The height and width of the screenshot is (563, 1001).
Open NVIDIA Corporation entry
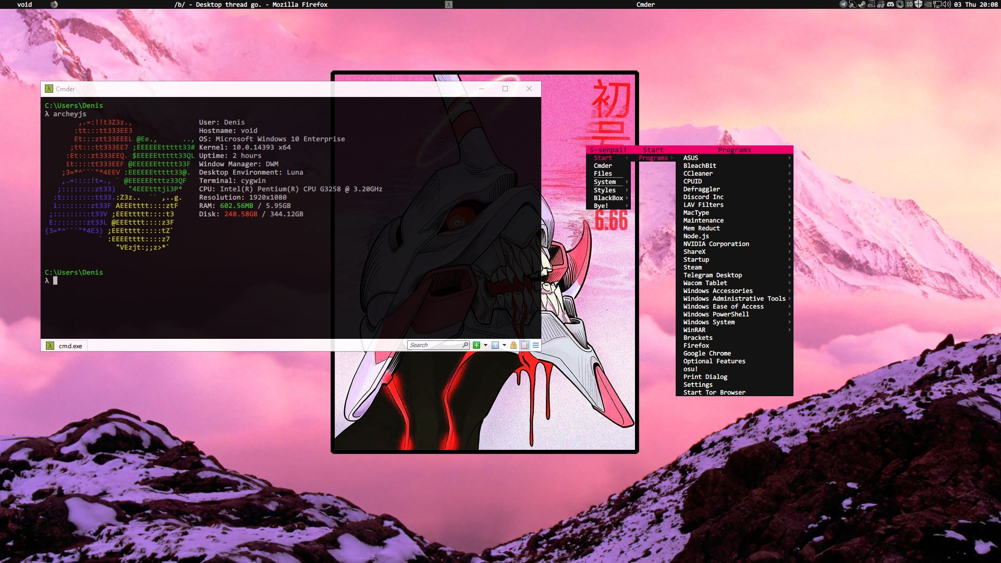(735, 244)
